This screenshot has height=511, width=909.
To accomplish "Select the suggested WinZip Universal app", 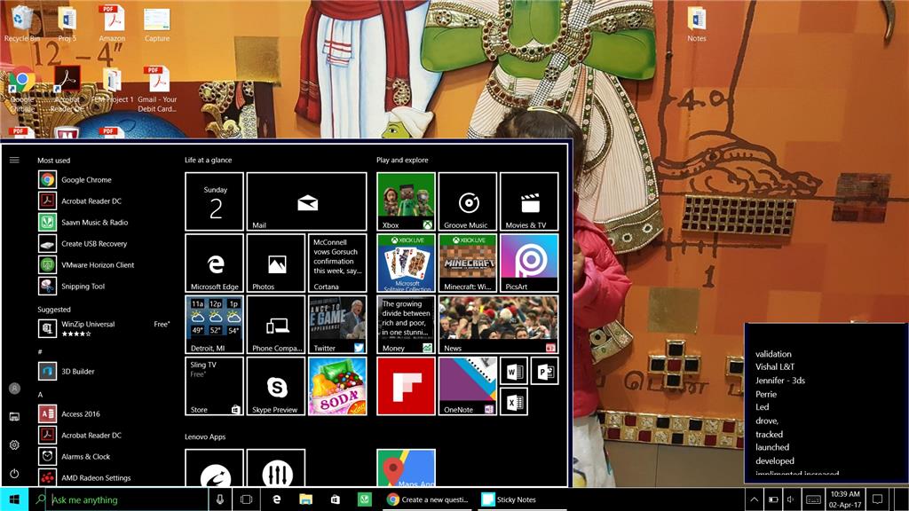I will [x=106, y=328].
